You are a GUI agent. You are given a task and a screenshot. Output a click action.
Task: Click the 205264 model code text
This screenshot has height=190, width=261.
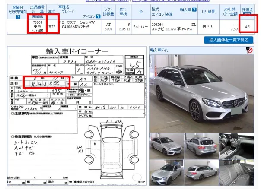[157, 25]
